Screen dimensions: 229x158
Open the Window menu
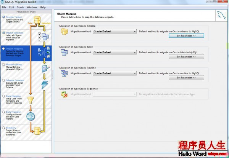click(32, 7)
